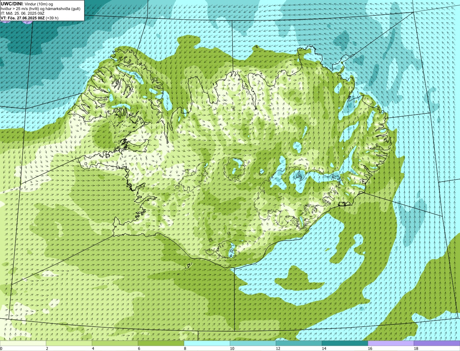Image resolution: width=460 pixels, height=351 pixels.
Task: Click the 8–10 m/s light cyan legend swatch
Action: click(x=207, y=343)
